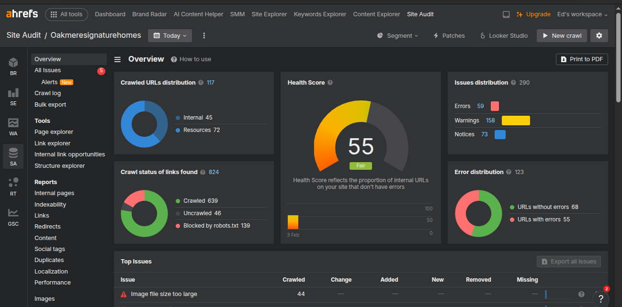Click the Image file size too large issue
The width and height of the screenshot is (622, 307).
point(164,294)
